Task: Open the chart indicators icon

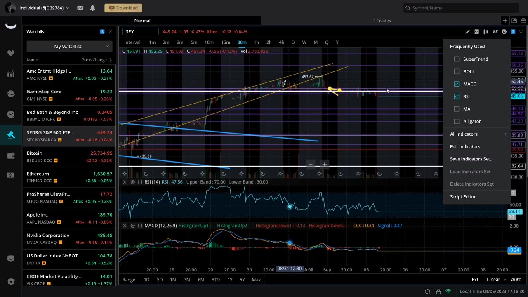Action: tap(476, 32)
